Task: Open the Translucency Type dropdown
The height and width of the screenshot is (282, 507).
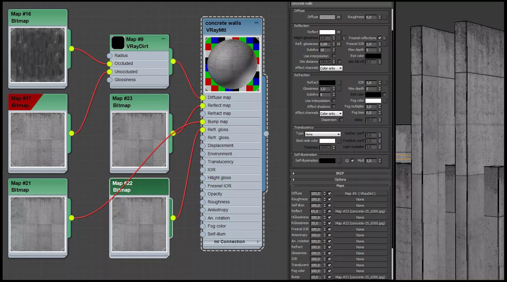Action: [x=323, y=134]
